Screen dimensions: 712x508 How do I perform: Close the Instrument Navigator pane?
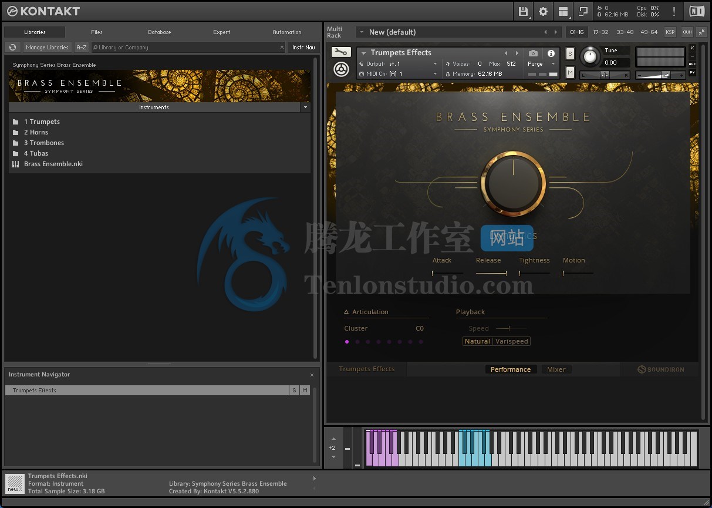click(x=312, y=375)
